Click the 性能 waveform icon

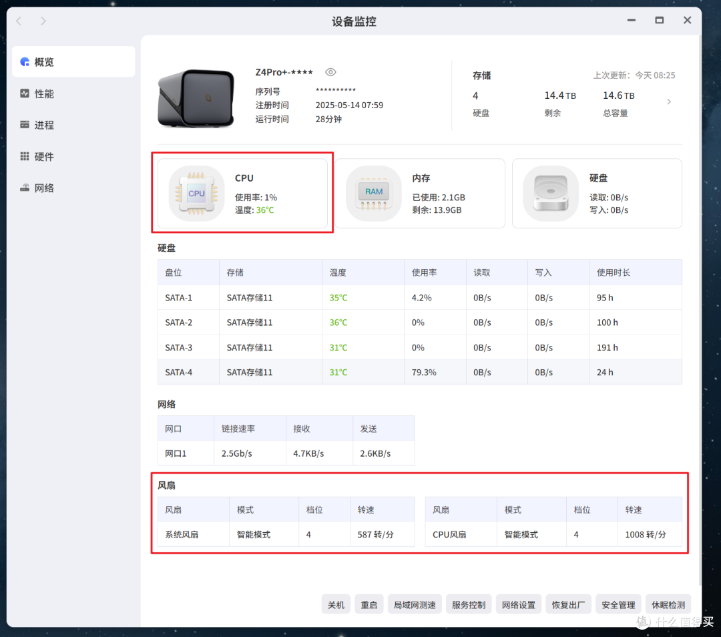tap(25, 93)
